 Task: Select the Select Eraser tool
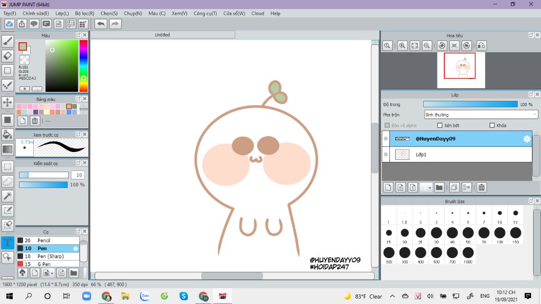[7, 225]
